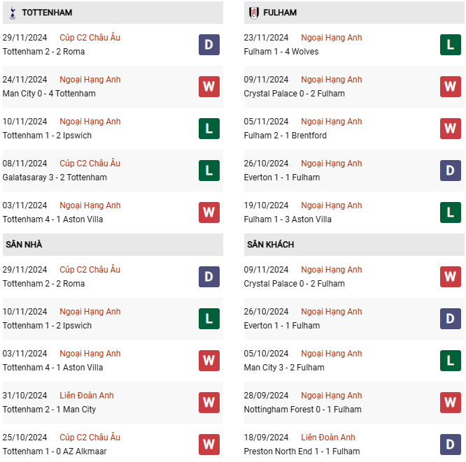The width and height of the screenshot is (466, 462).
Task: Select the Tottenham team header
Action: coord(113,13)
